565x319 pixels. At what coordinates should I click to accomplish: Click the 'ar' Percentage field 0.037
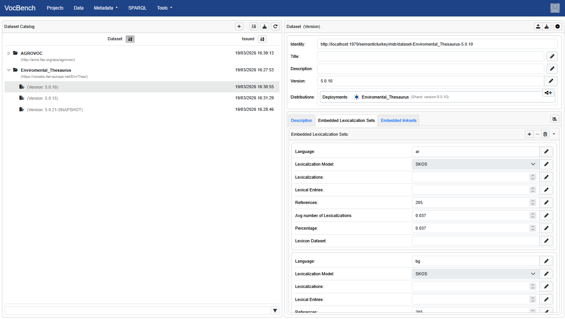(476, 228)
